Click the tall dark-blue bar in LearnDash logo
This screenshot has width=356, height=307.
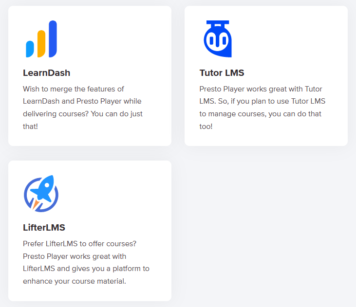pyautogui.click(x=53, y=38)
